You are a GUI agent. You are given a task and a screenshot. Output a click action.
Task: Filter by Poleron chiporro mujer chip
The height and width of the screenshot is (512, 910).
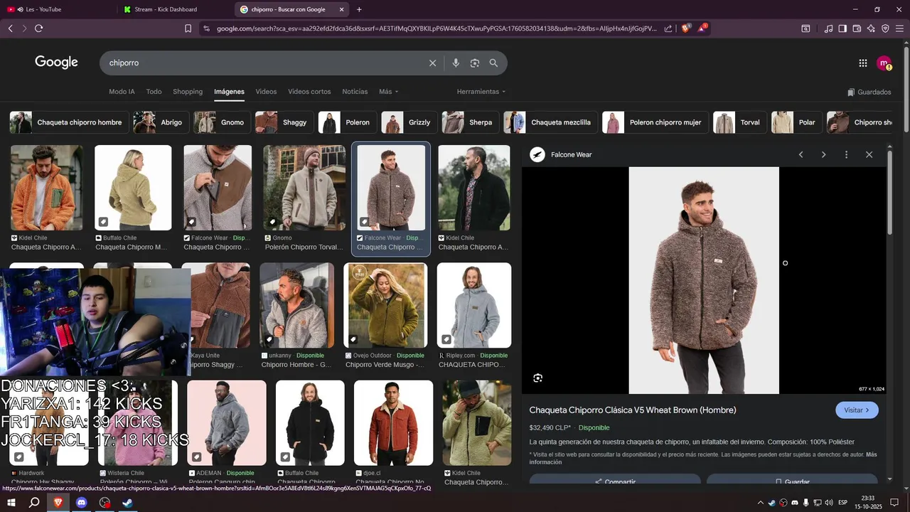(655, 122)
